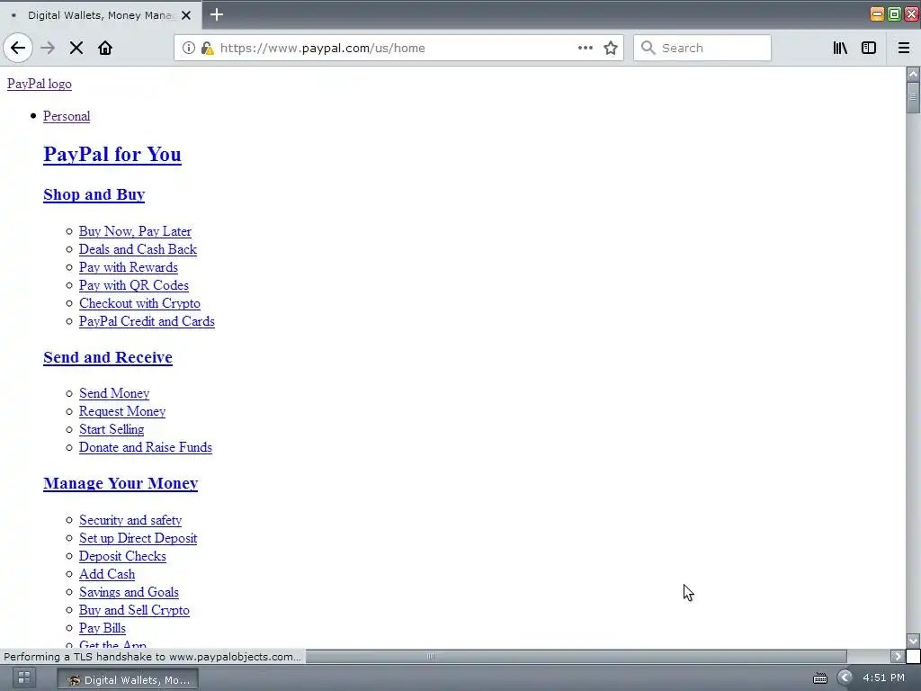Screen dimensions: 921x691
Task: Click the keyboard tray icon
Action: point(820,678)
